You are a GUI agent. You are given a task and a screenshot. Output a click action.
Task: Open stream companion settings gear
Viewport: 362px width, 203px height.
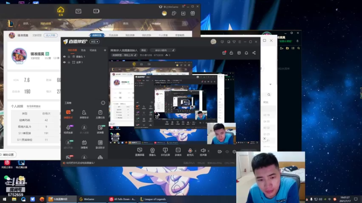click(x=234, y=152)
